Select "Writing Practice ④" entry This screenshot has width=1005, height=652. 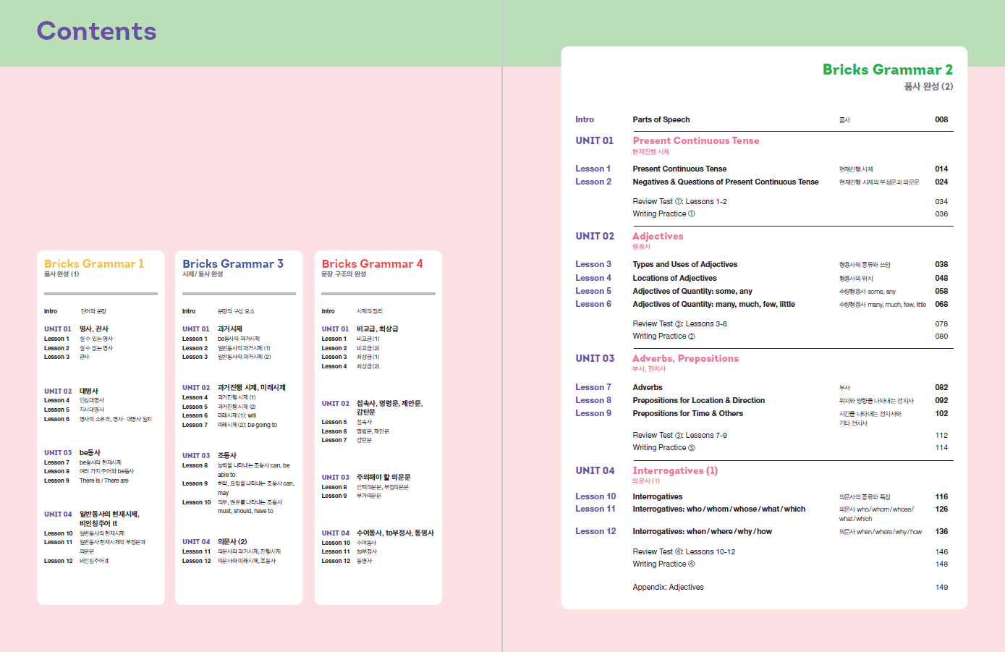coord(663,564)
